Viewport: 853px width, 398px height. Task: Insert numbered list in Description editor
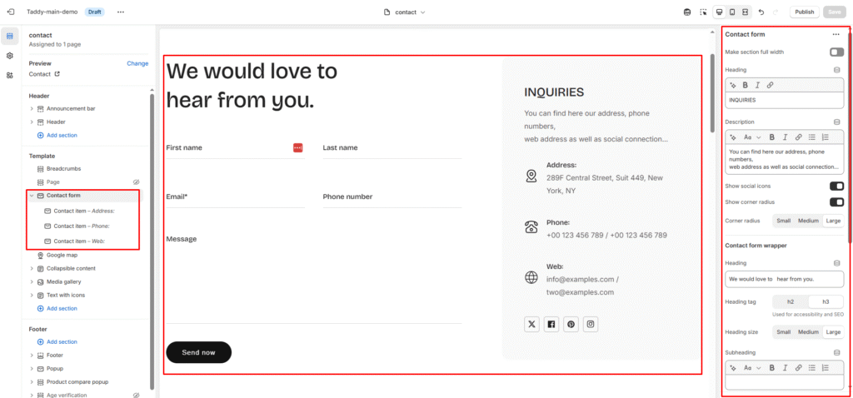[826, 137]
